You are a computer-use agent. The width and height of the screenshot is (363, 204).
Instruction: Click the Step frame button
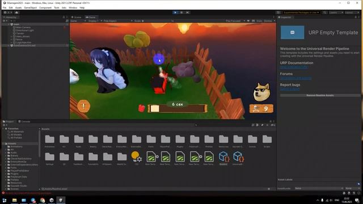click(x=188, y=12)
